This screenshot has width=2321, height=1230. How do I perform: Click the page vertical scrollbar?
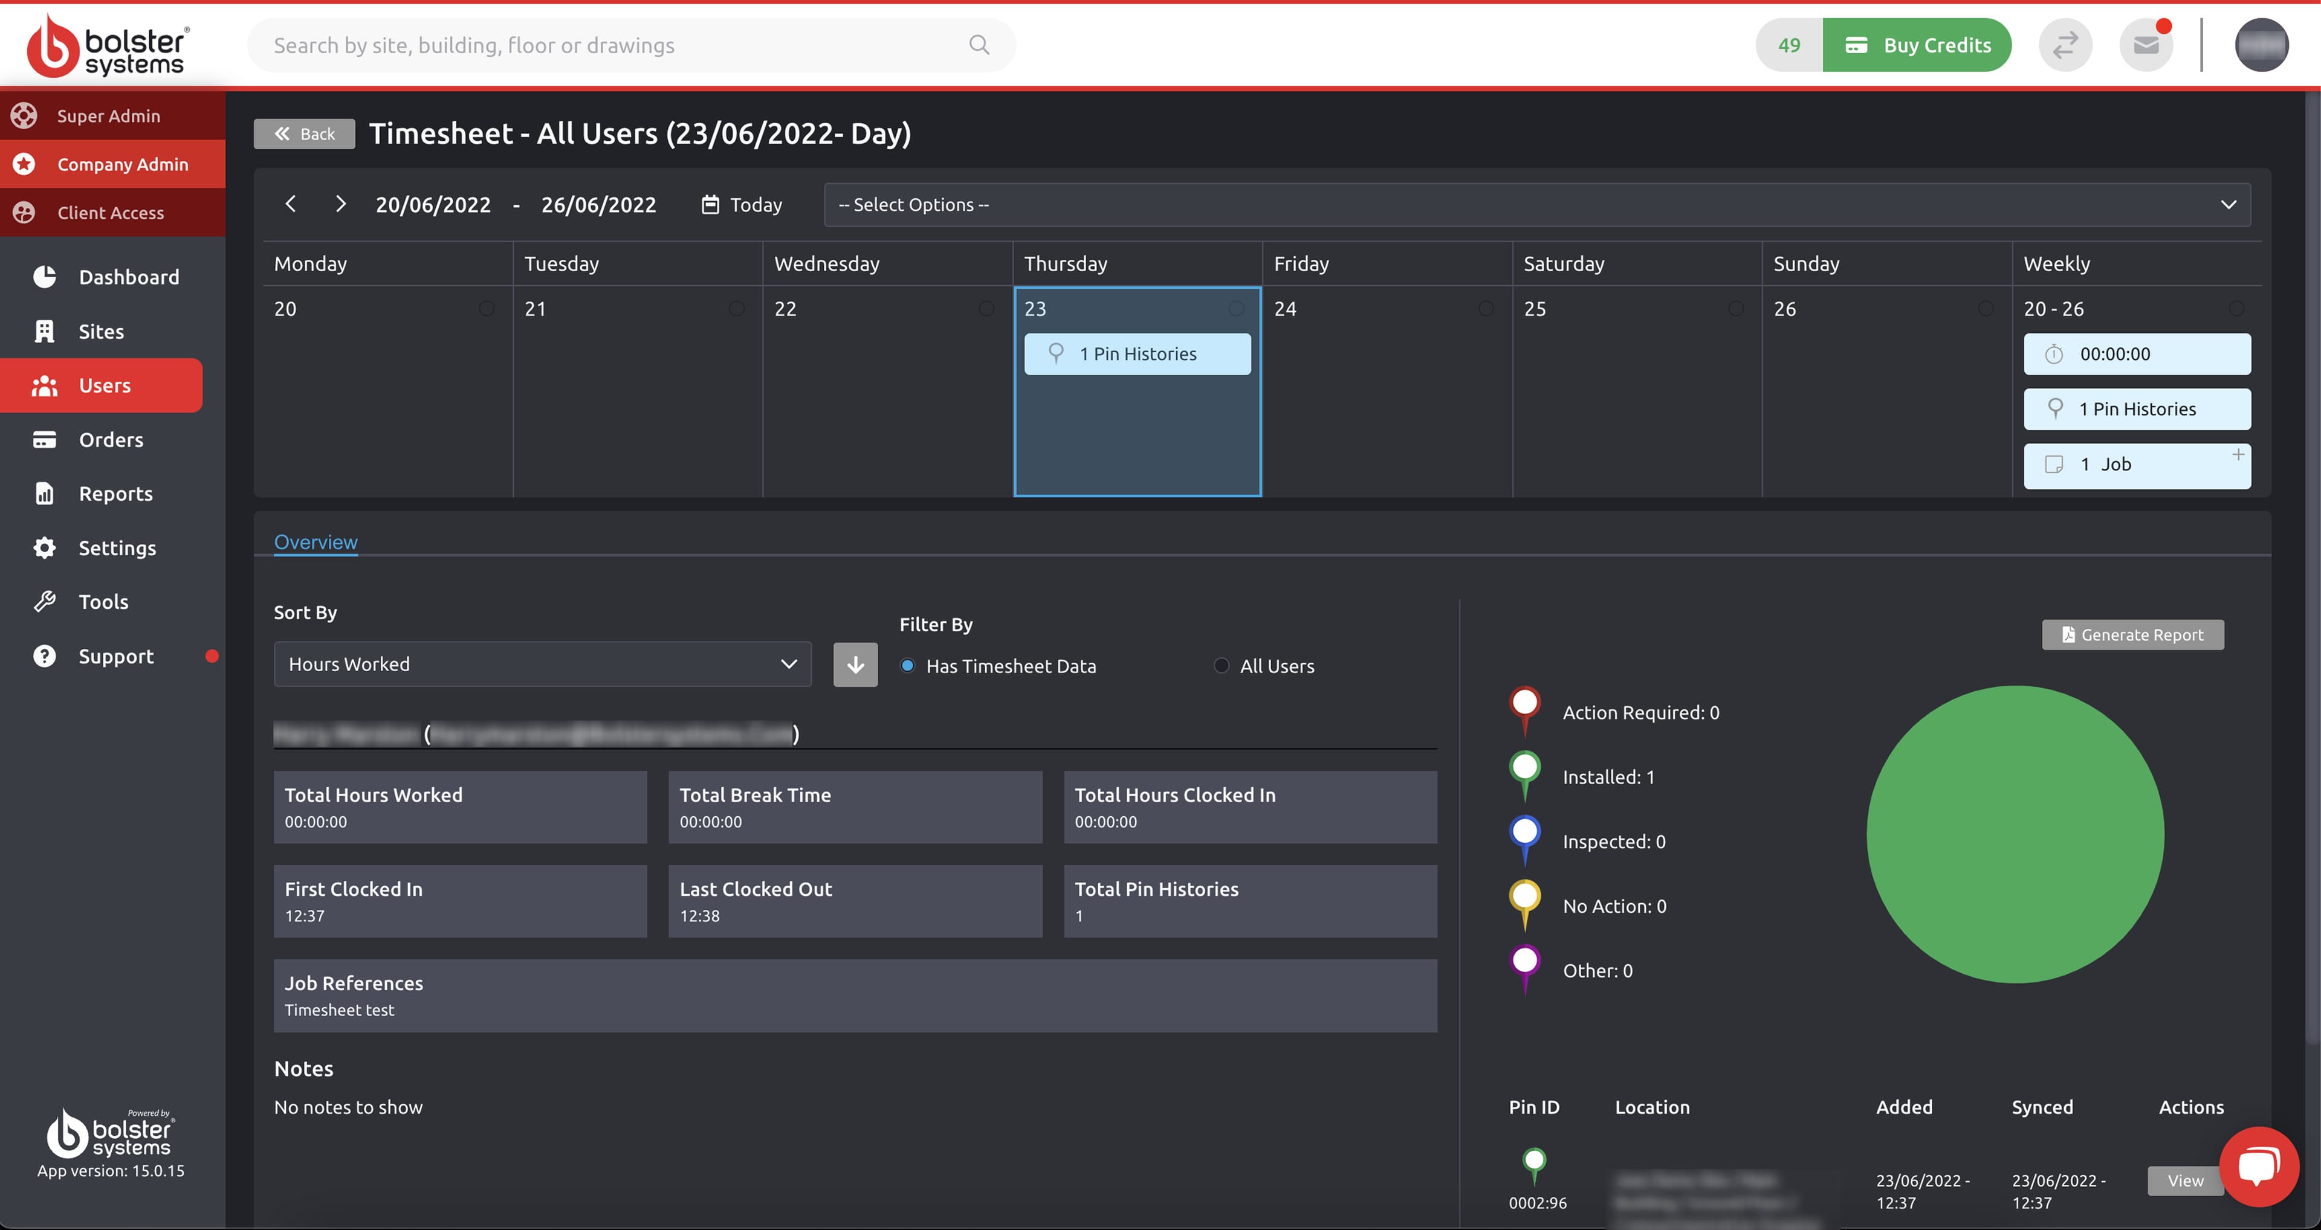pos(2313,567)
